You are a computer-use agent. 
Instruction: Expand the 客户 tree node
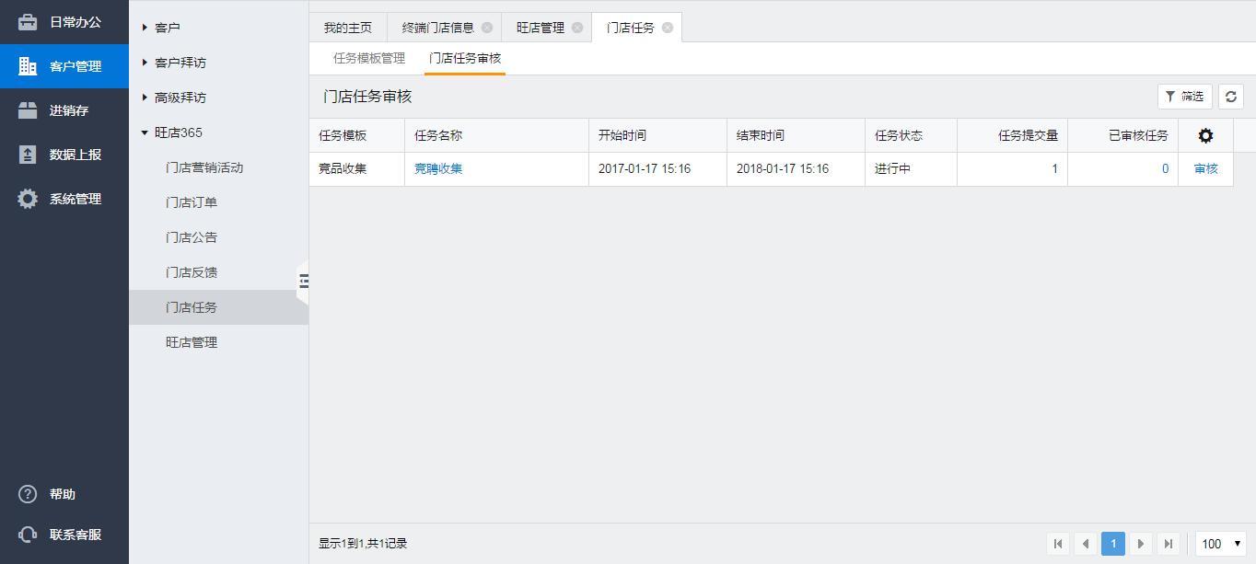pos(145,28)
